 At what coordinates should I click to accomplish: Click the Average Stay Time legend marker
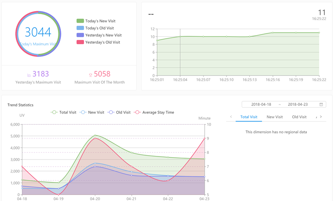pos(139,112)
